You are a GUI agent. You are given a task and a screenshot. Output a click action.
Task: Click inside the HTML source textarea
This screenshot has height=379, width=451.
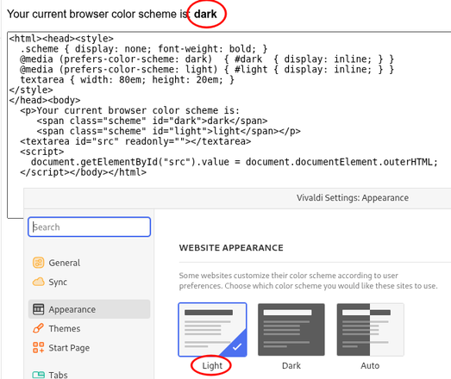click(229, 109)
